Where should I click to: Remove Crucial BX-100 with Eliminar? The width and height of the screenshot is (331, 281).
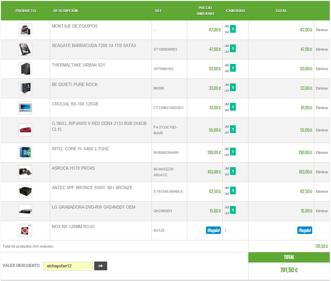click(322, 108)
